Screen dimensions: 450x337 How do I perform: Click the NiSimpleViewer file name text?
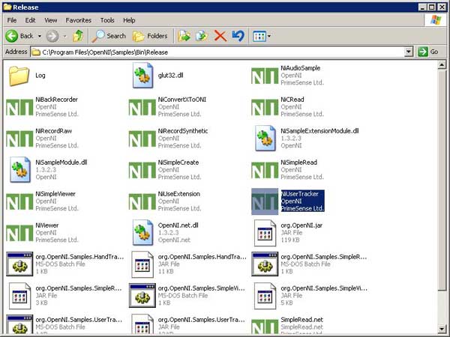pos(55,194)
